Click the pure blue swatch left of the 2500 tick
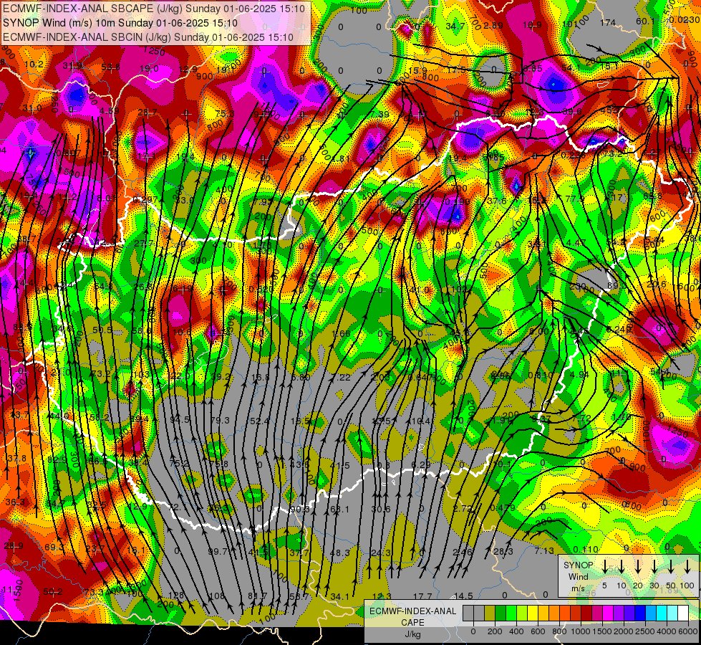This screenshot has height=645, width=701. pos(639,613)
